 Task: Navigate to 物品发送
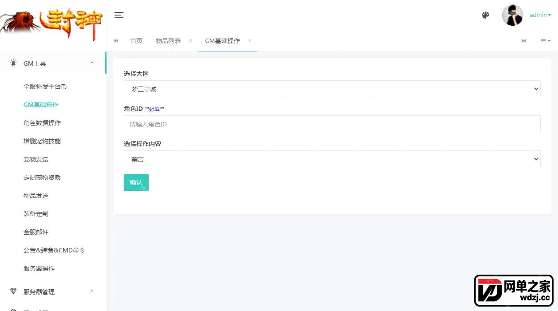pos(36,196)
